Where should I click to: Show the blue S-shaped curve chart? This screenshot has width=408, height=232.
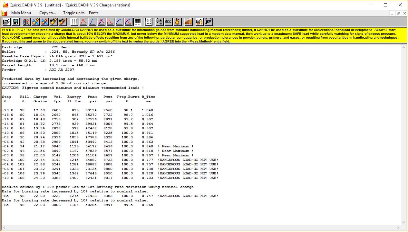tap(92, 22)
